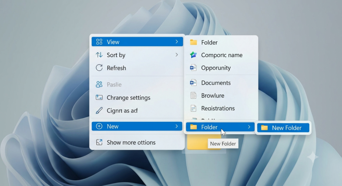This screenshot has width=342, height=186.
Task: Click the Chrange settings display icon
Action: 99,97
